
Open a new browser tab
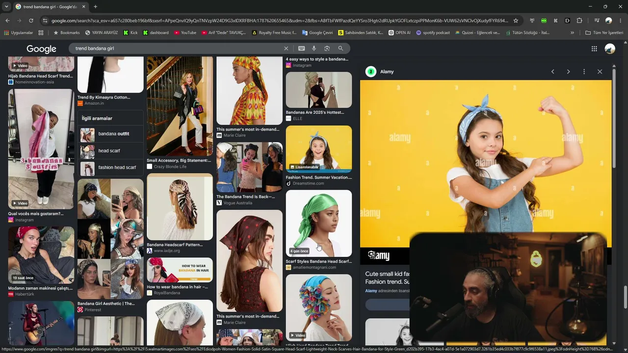(x=95, y=7)
